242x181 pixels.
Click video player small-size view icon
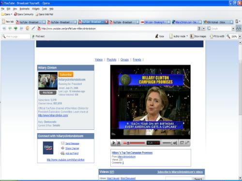click(182, 142)
